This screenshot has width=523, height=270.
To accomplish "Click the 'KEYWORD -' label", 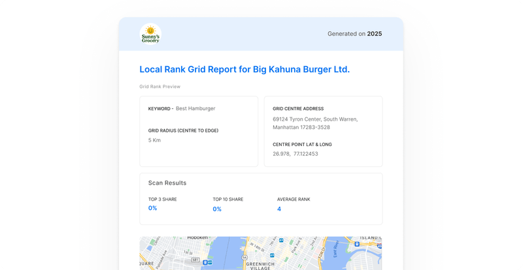I will click(x=161, y=109).
